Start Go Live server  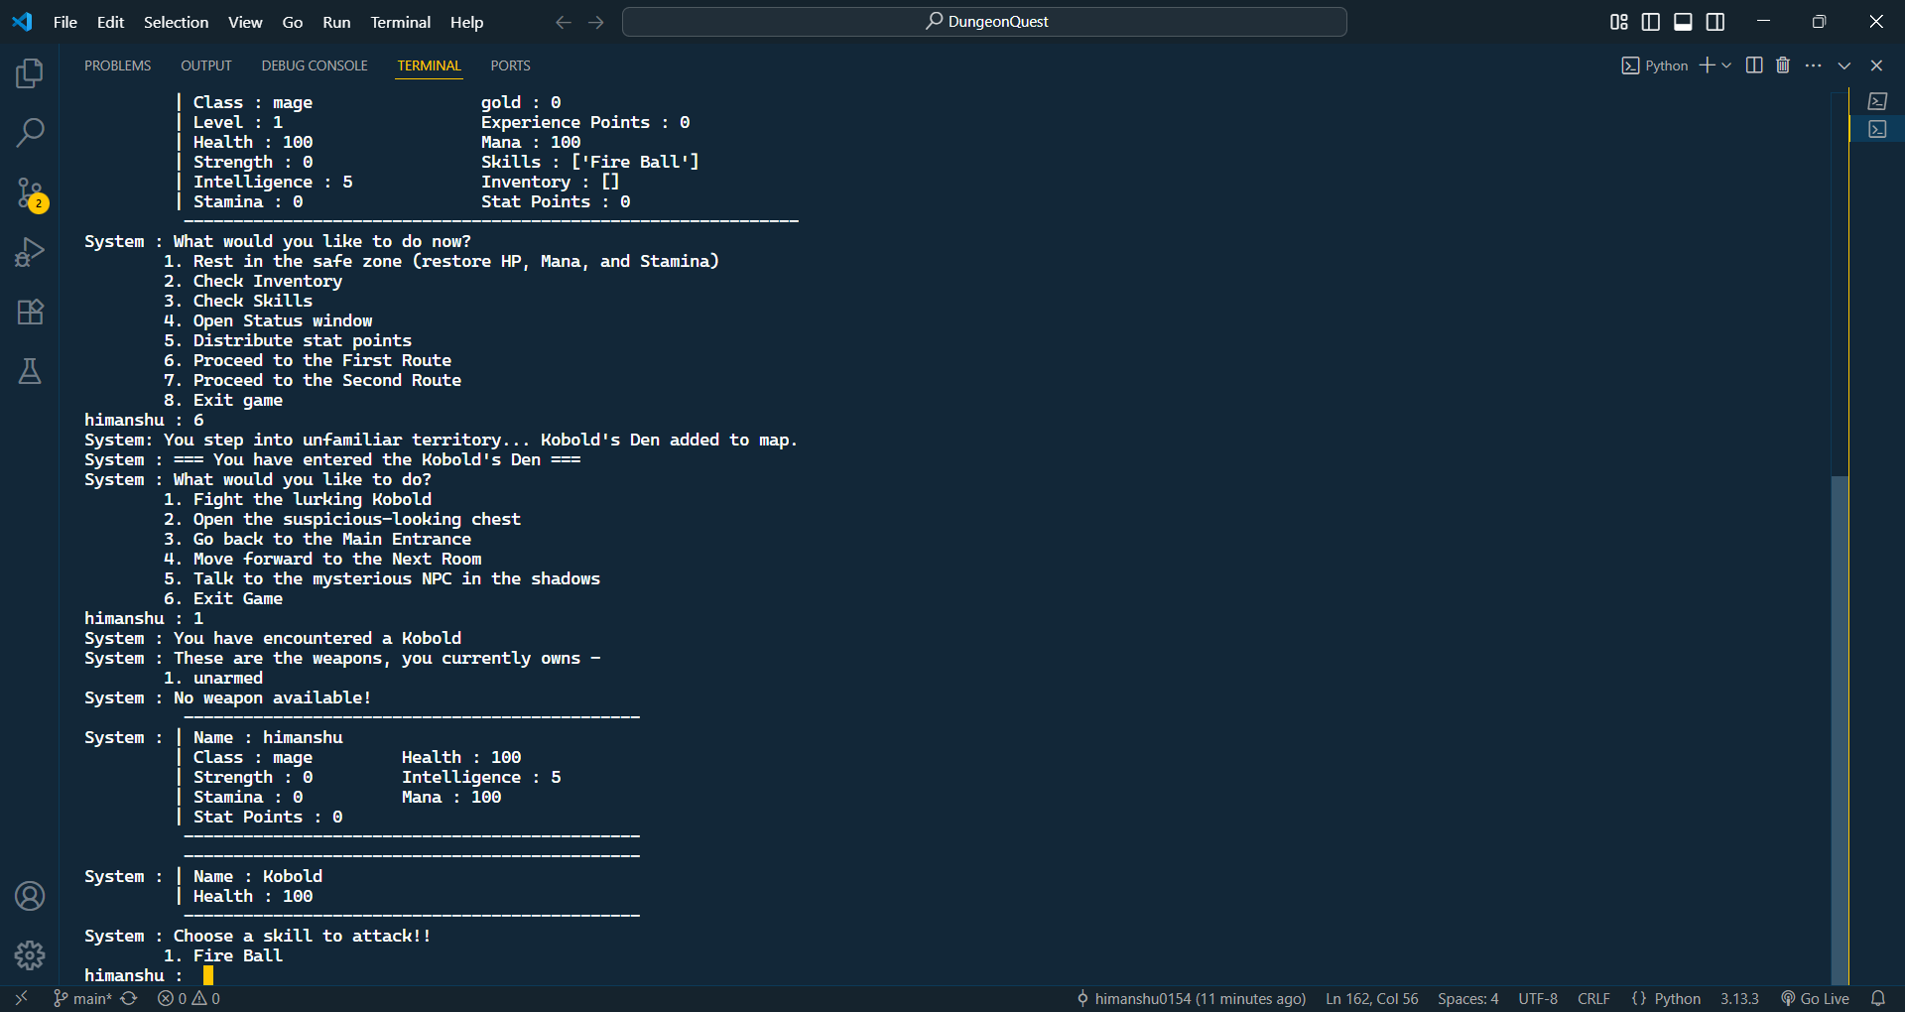[x=1815, y=999]
